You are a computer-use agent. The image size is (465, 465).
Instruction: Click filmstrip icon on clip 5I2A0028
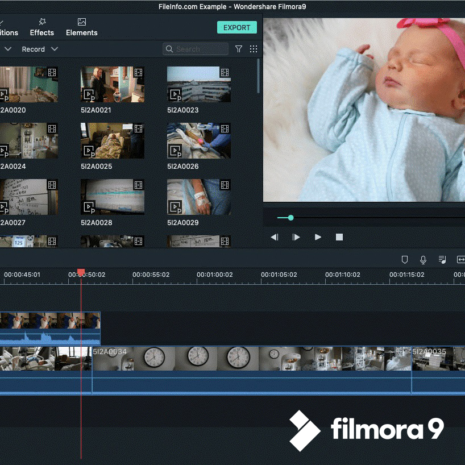tap(138, 185)
